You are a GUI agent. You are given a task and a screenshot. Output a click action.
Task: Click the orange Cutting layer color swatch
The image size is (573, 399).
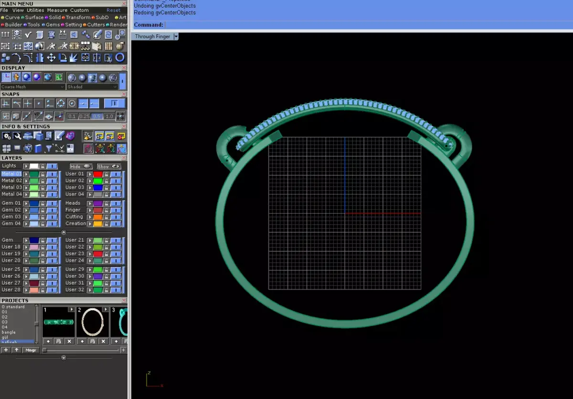(98, 216)
